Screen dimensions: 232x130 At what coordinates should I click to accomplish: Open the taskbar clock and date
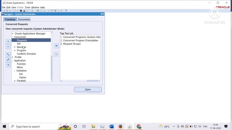tap(215, 126)
